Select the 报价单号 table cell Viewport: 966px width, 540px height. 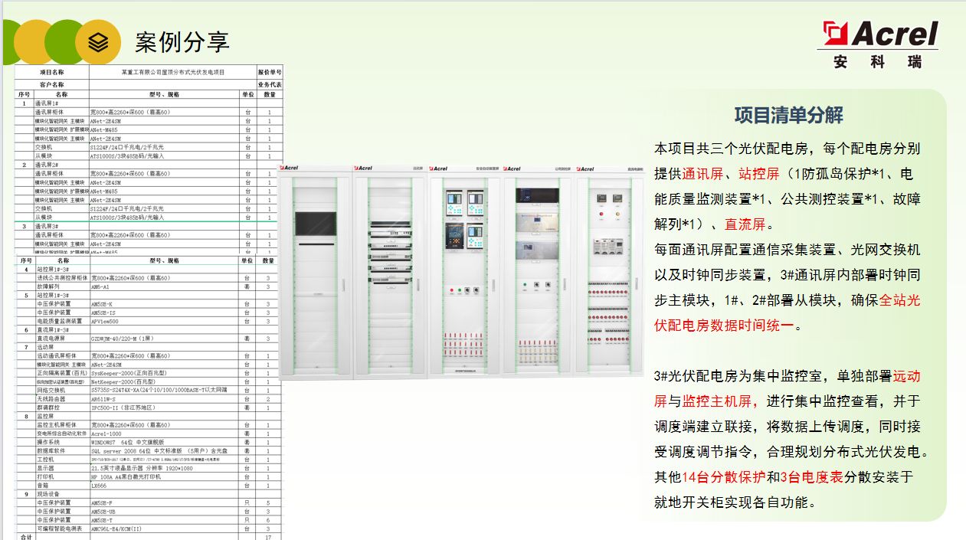point(270,71)
